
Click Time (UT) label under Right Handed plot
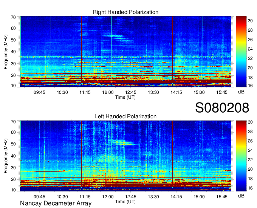tap(125, 97)
